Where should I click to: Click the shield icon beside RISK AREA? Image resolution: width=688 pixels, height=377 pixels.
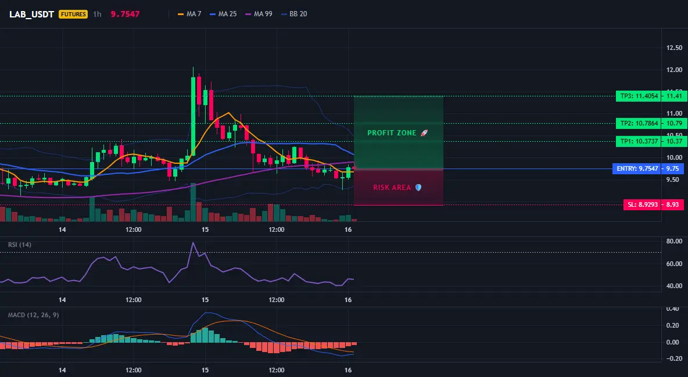tap(418, 188)
